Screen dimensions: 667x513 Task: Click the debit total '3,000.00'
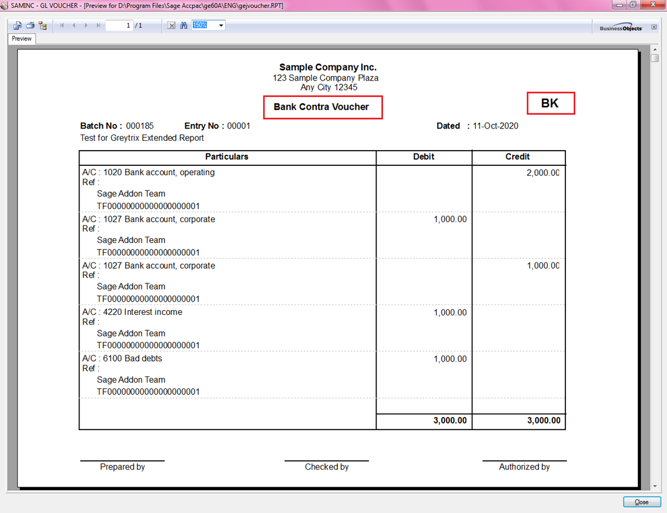pos(450,420)
